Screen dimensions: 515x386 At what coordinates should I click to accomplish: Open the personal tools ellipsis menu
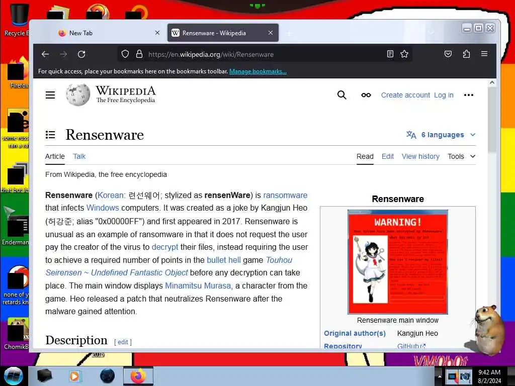(468, 95)
